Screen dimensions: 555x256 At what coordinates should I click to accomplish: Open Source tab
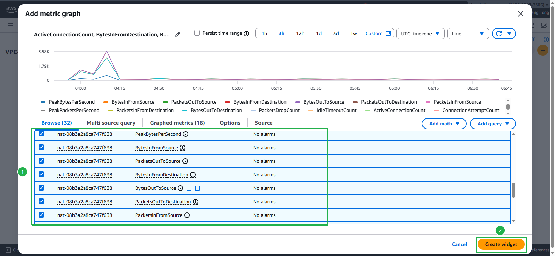264,123
